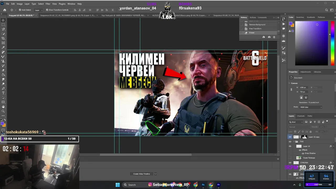This screenshot has width=336, height=189.
Task: Switch to the Channels tab
Action: pos(301,116)
